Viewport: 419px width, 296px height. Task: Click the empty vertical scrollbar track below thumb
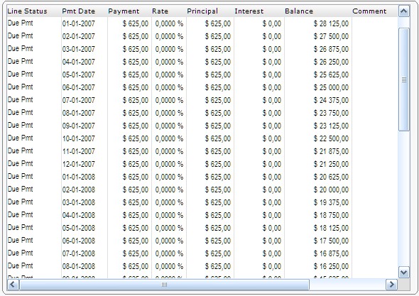click(x=404, y=199)
